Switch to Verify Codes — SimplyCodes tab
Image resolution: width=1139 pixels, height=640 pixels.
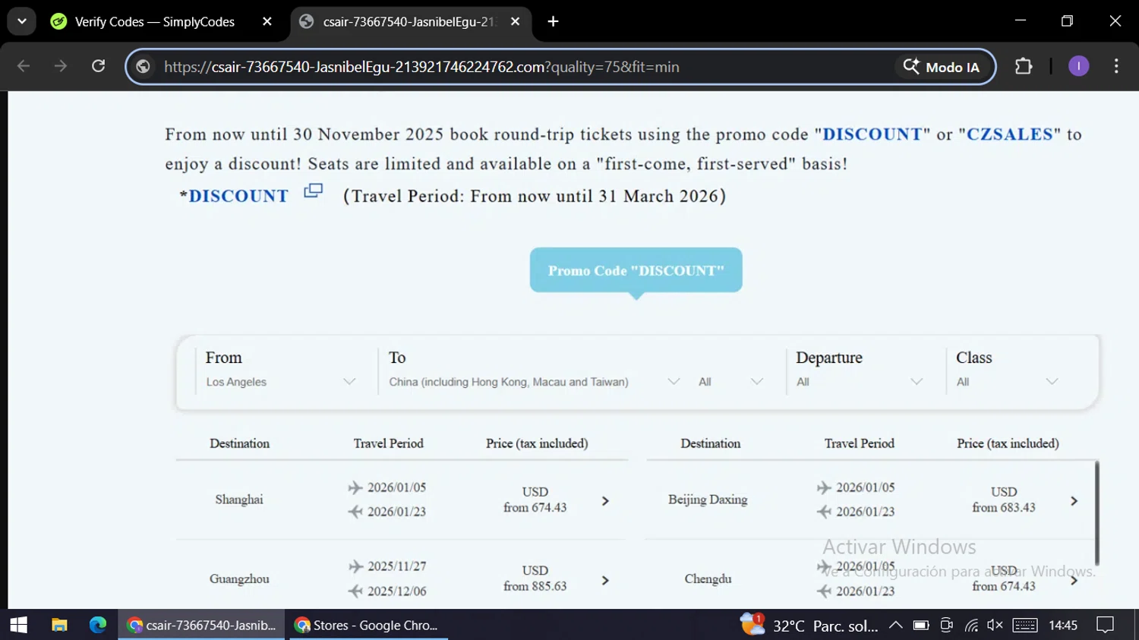(x=155, y=21)
